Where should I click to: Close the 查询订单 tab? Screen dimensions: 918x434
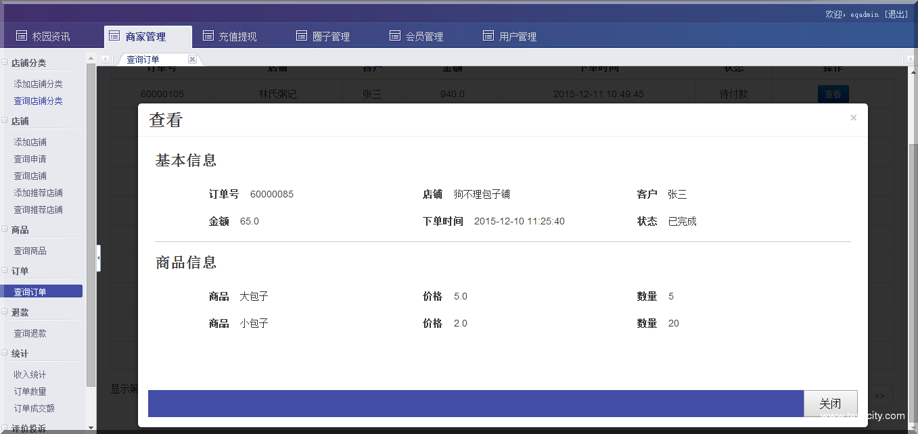192,59
